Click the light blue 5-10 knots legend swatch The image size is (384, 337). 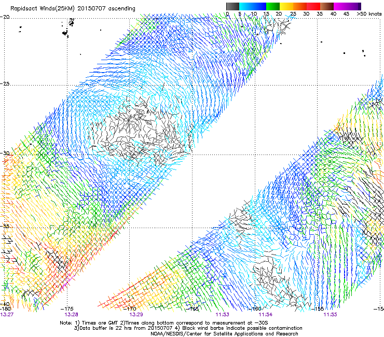click(246, 6)
